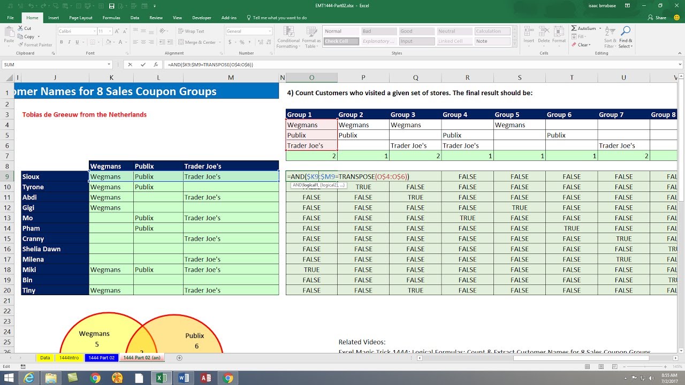This screenshot has height=385, width=685.
Task: Click the formula bar input text
Action: [x=210, y=65]
